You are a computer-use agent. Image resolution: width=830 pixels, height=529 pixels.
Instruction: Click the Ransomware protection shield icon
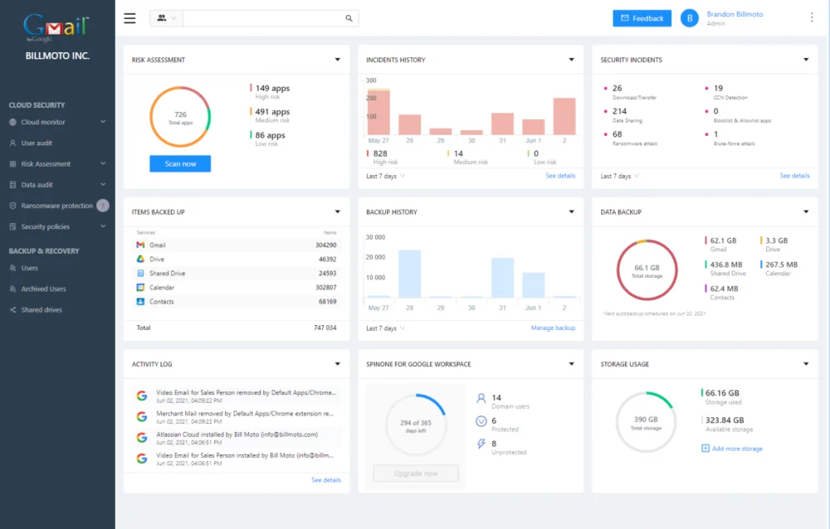pyautogui.click(x=12, y=206)
